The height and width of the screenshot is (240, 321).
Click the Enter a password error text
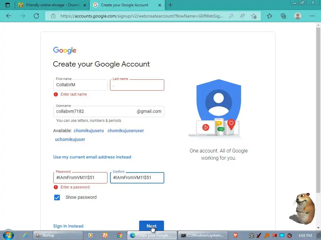[x=75, y=187]
